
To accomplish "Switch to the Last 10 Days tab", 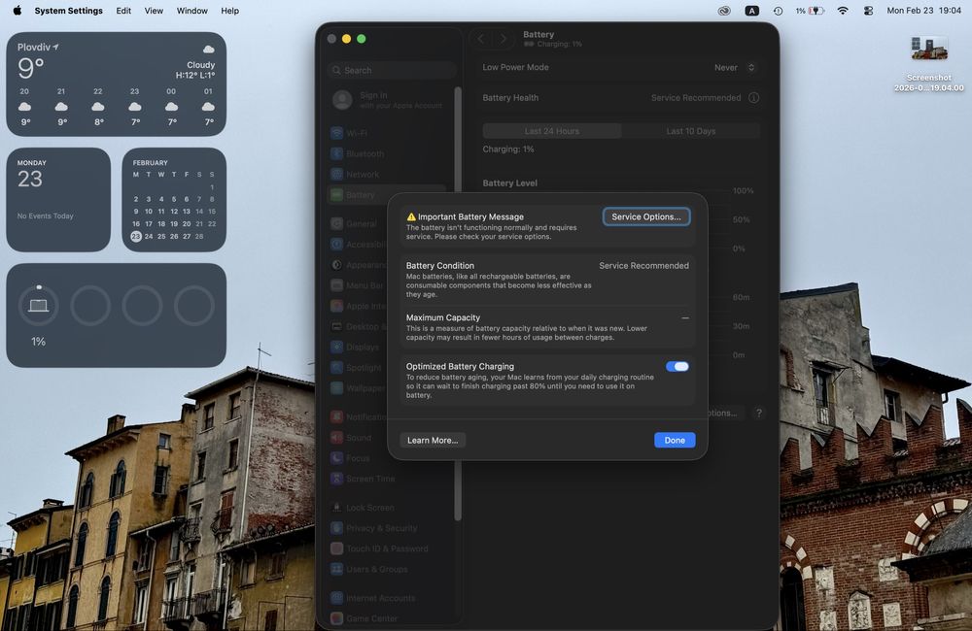I will pos(690,131).
